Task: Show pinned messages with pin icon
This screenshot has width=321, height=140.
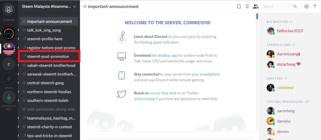Action: tap(247, 7)
